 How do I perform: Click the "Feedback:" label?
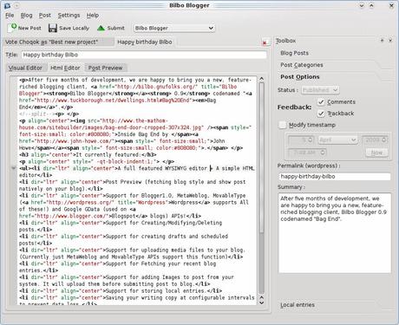(295, 107)
